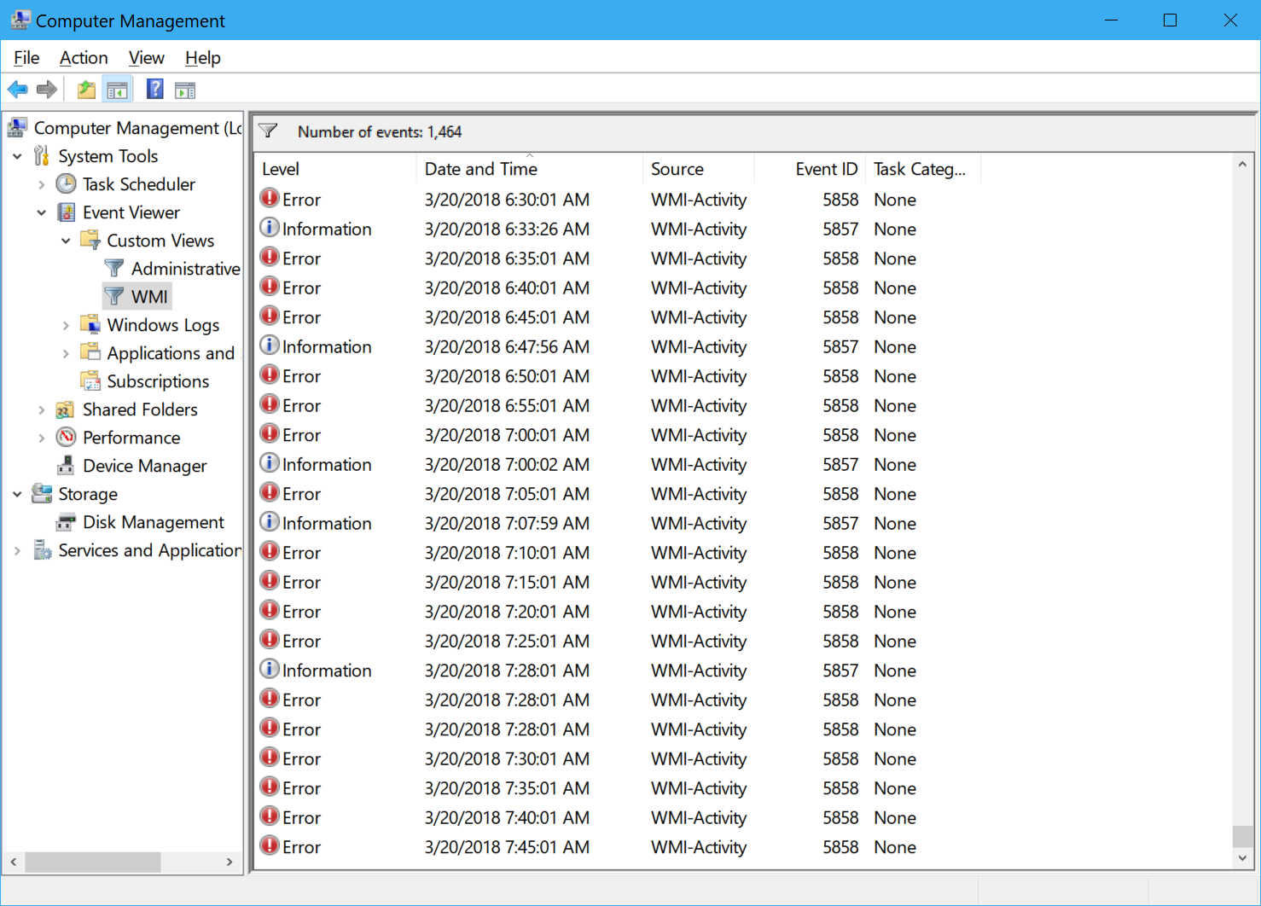Viewport: 1261px width, 906px height.
Task: Collapse the Storage node
Action: [17, 494]
